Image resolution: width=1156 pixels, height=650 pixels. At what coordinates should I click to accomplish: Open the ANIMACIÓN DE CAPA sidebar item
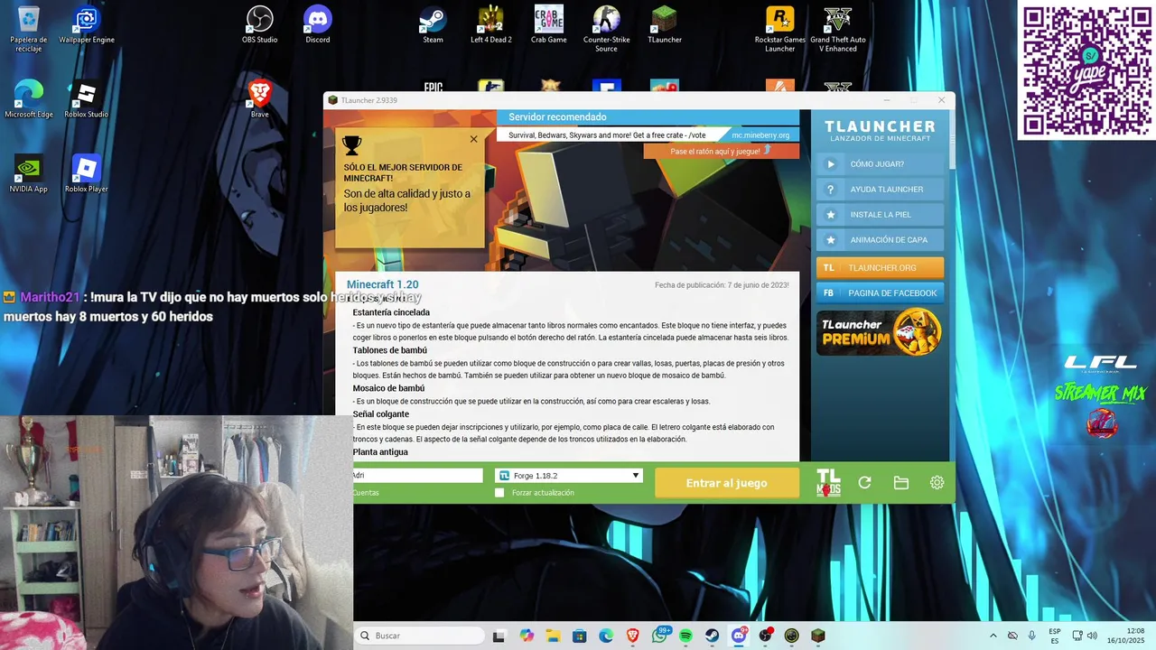[x=880, y=240]
